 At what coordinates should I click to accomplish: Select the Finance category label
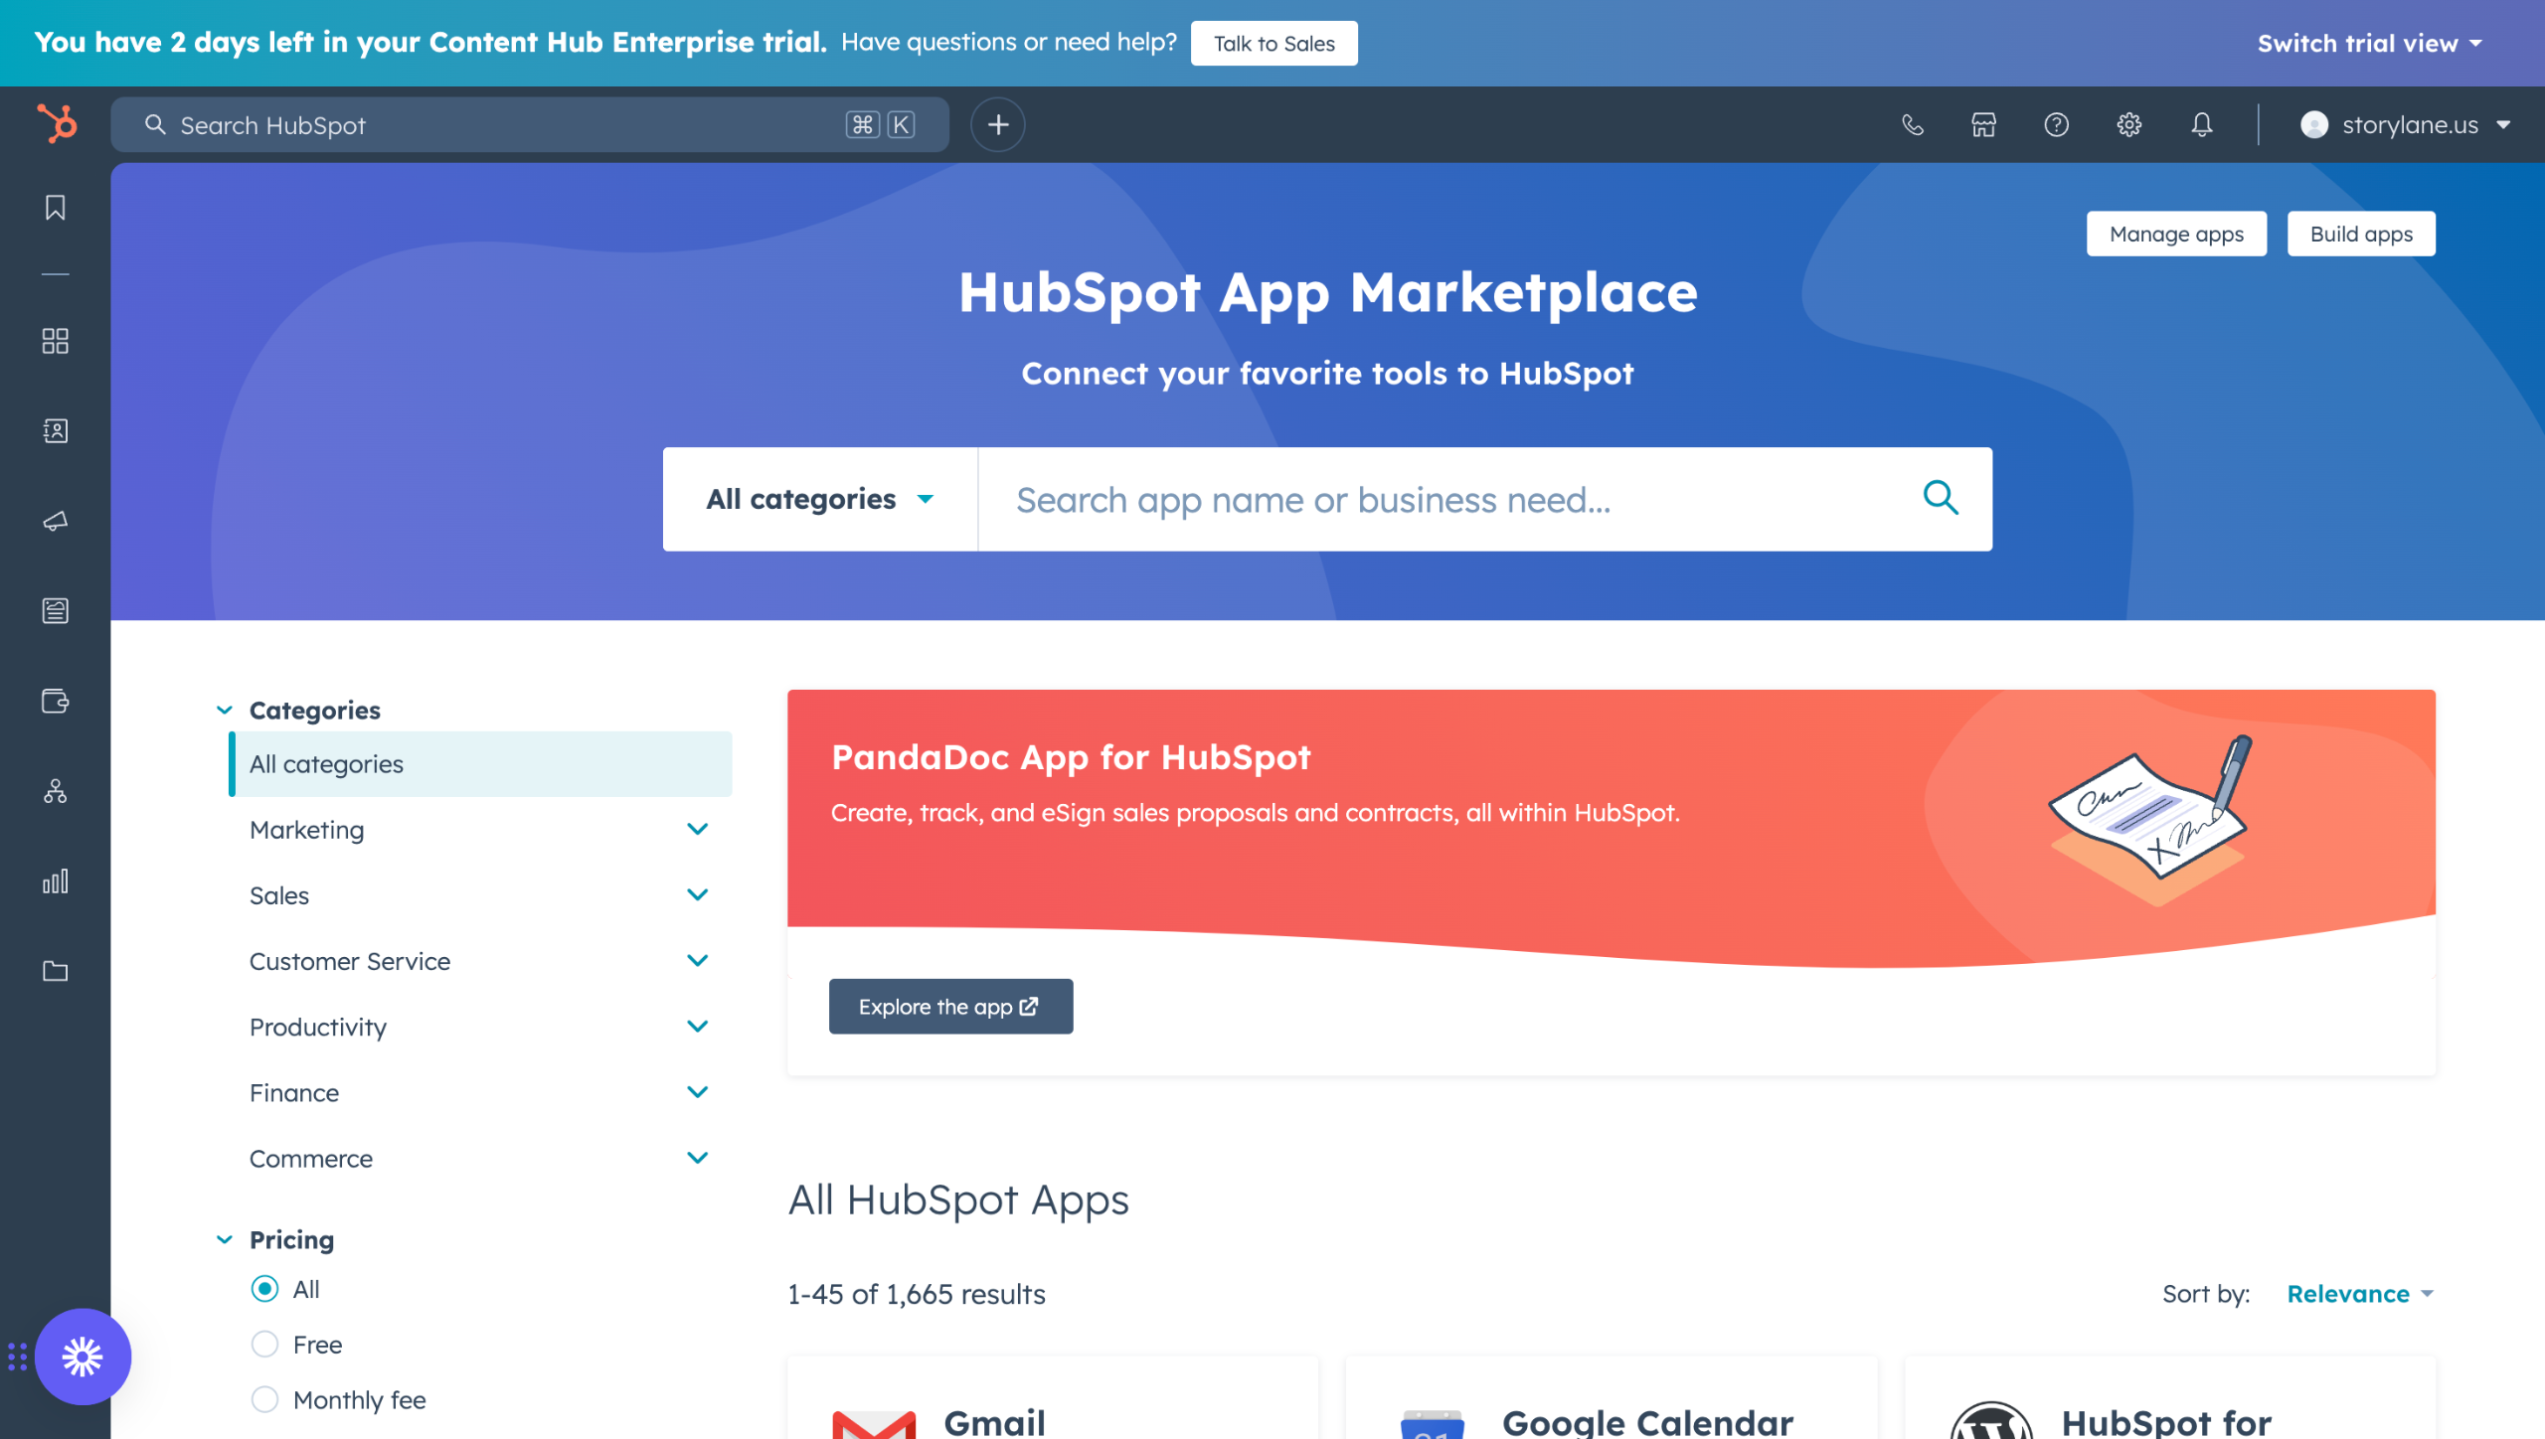pyautogui.click(x=294, y=1092)
